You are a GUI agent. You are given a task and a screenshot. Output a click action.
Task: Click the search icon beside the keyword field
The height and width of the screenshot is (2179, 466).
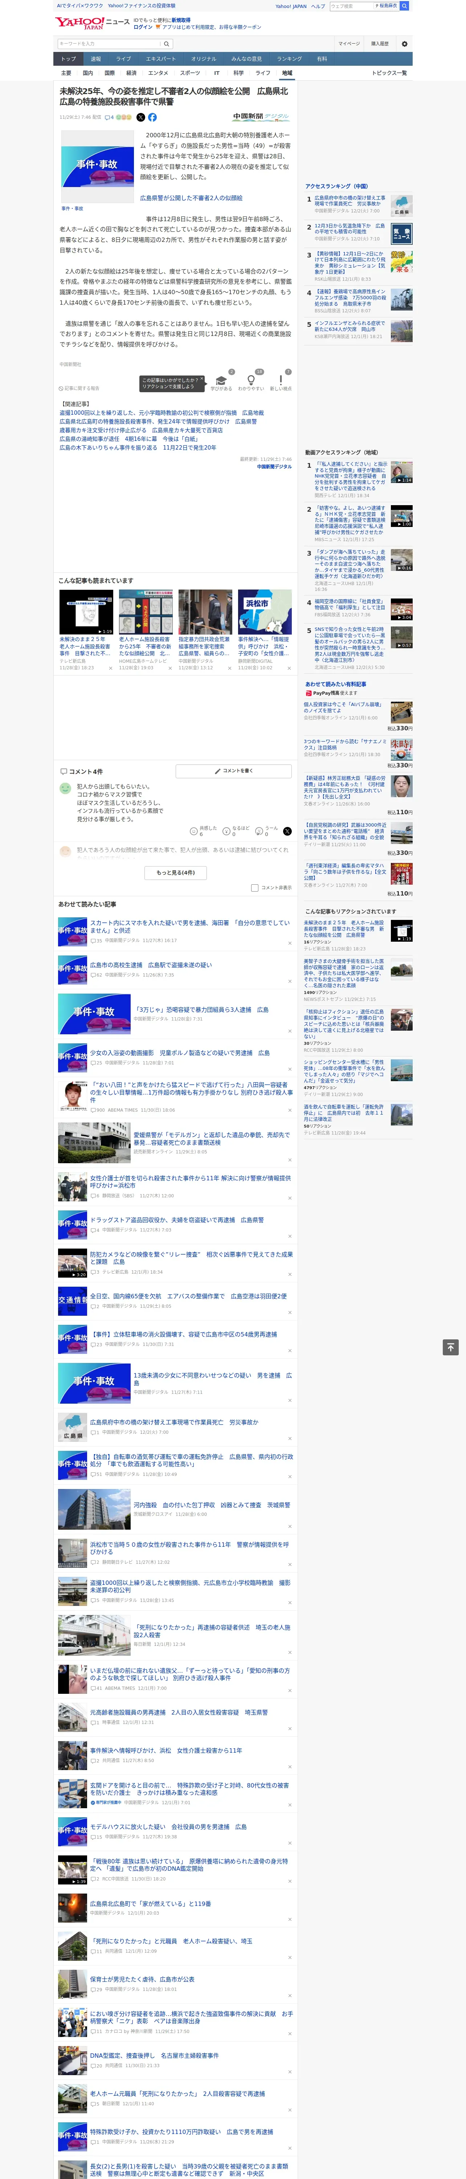pos(166,44)
